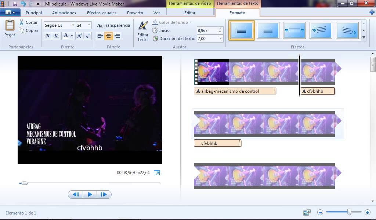The width and height of the screenshot is (376, 220).
Task: Select the fifth fly-out text effect
Action: (x=347, y=30)
